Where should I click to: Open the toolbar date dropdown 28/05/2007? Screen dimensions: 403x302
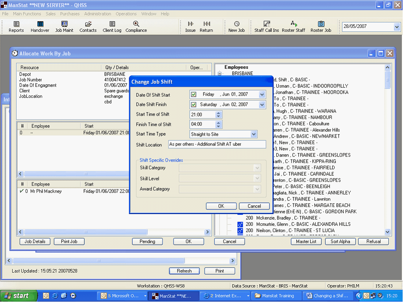(397, 27)
